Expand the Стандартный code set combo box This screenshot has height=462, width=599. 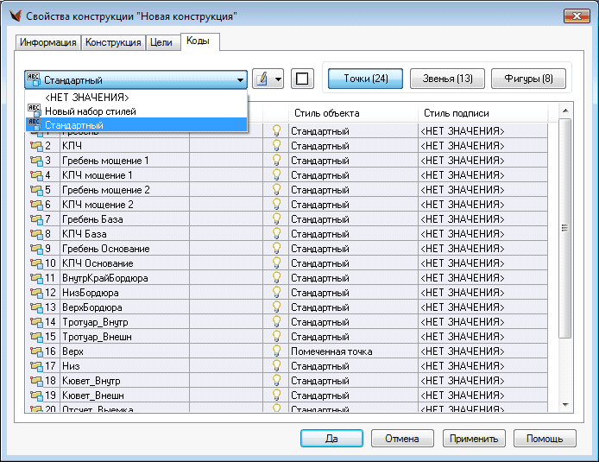(x=136, y=79)
